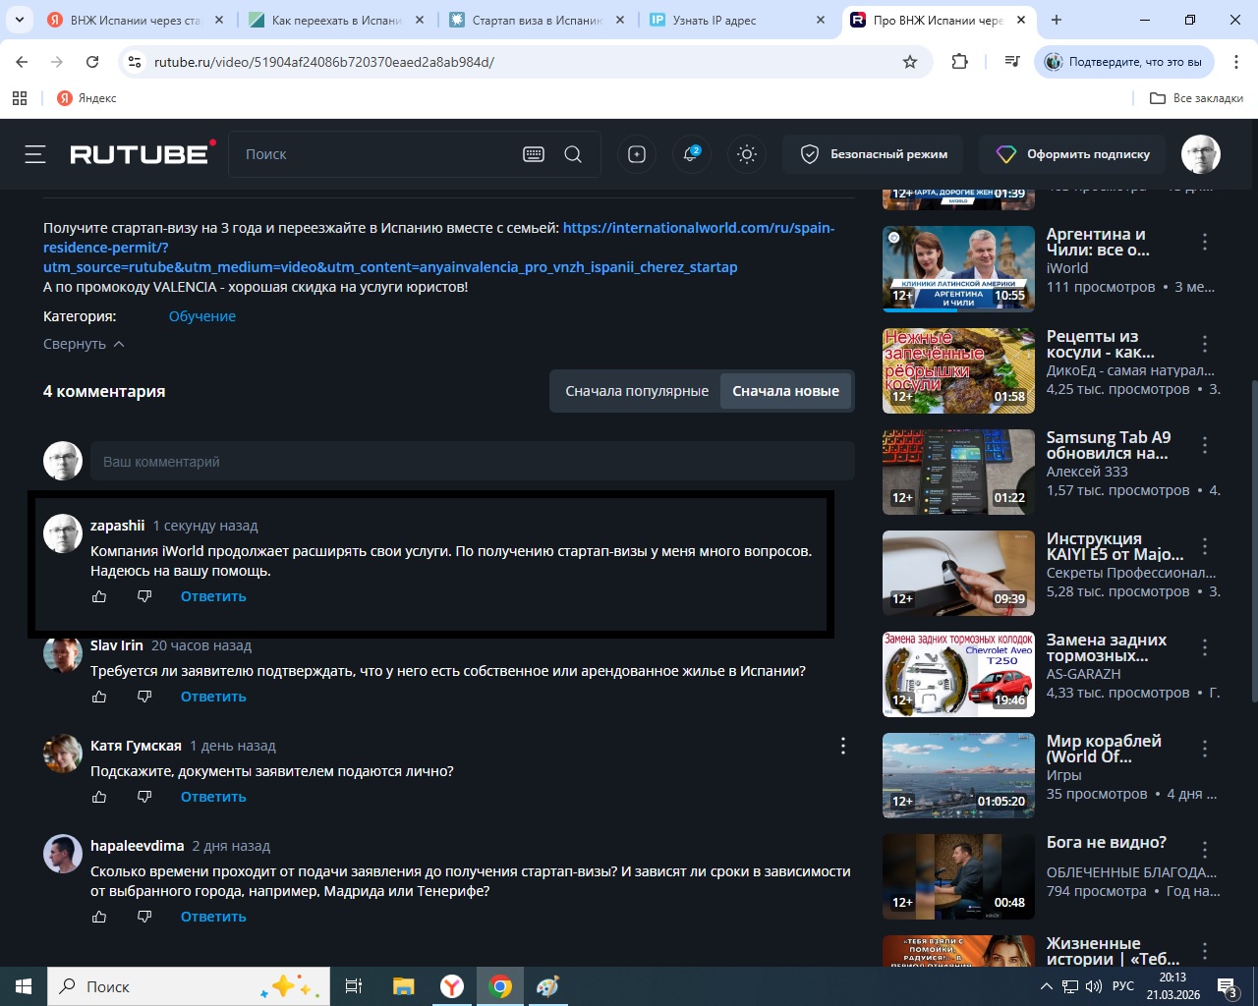Open "Samsung Tab A9" video thumbnail

point(958,473)
